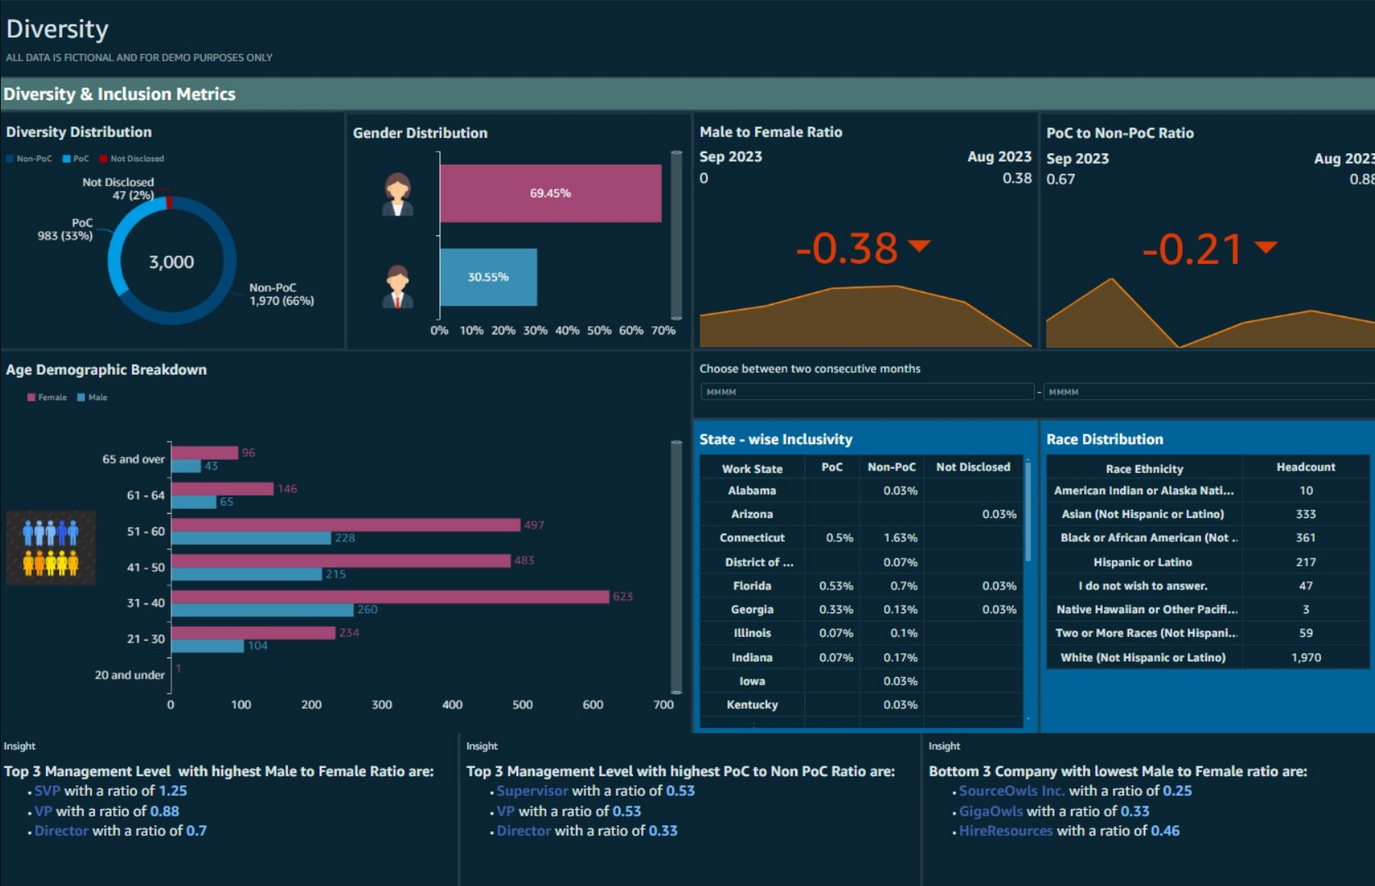Click the female bar labeled 623
Viewport: 1375px width, 886px height.
390,597
